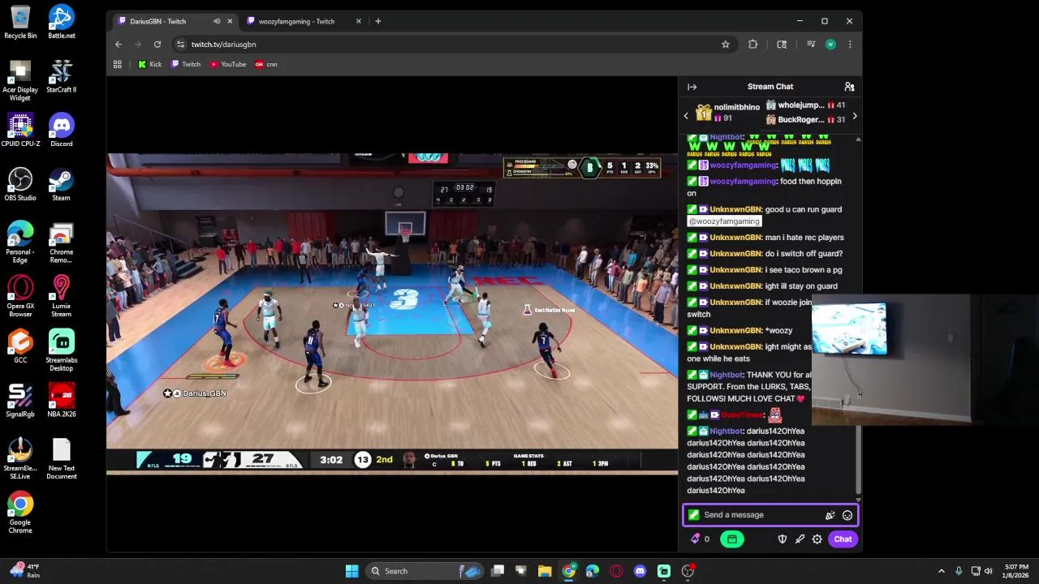Click woozyfamgaming username in 'food then hoppin on' message
1039x584 pixels.
[743, 182]
